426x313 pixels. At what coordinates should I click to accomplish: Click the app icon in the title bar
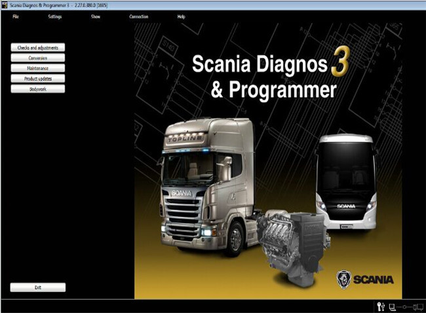click(x=5, y=5)
